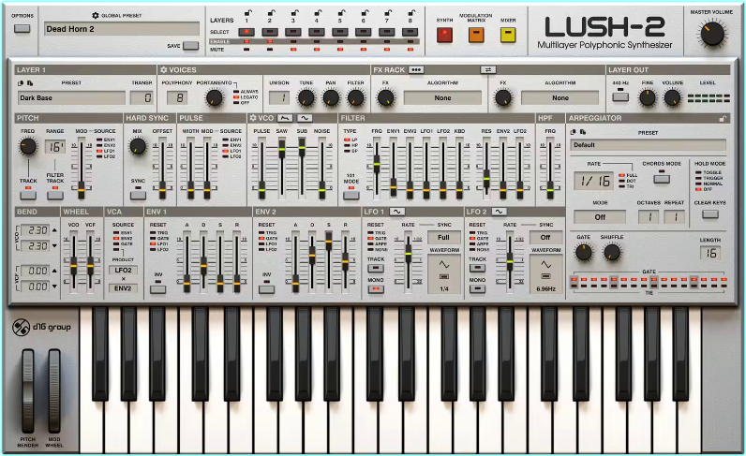Toggle ENV 1 INV button

pyautogui.click(x=158, y=289)
